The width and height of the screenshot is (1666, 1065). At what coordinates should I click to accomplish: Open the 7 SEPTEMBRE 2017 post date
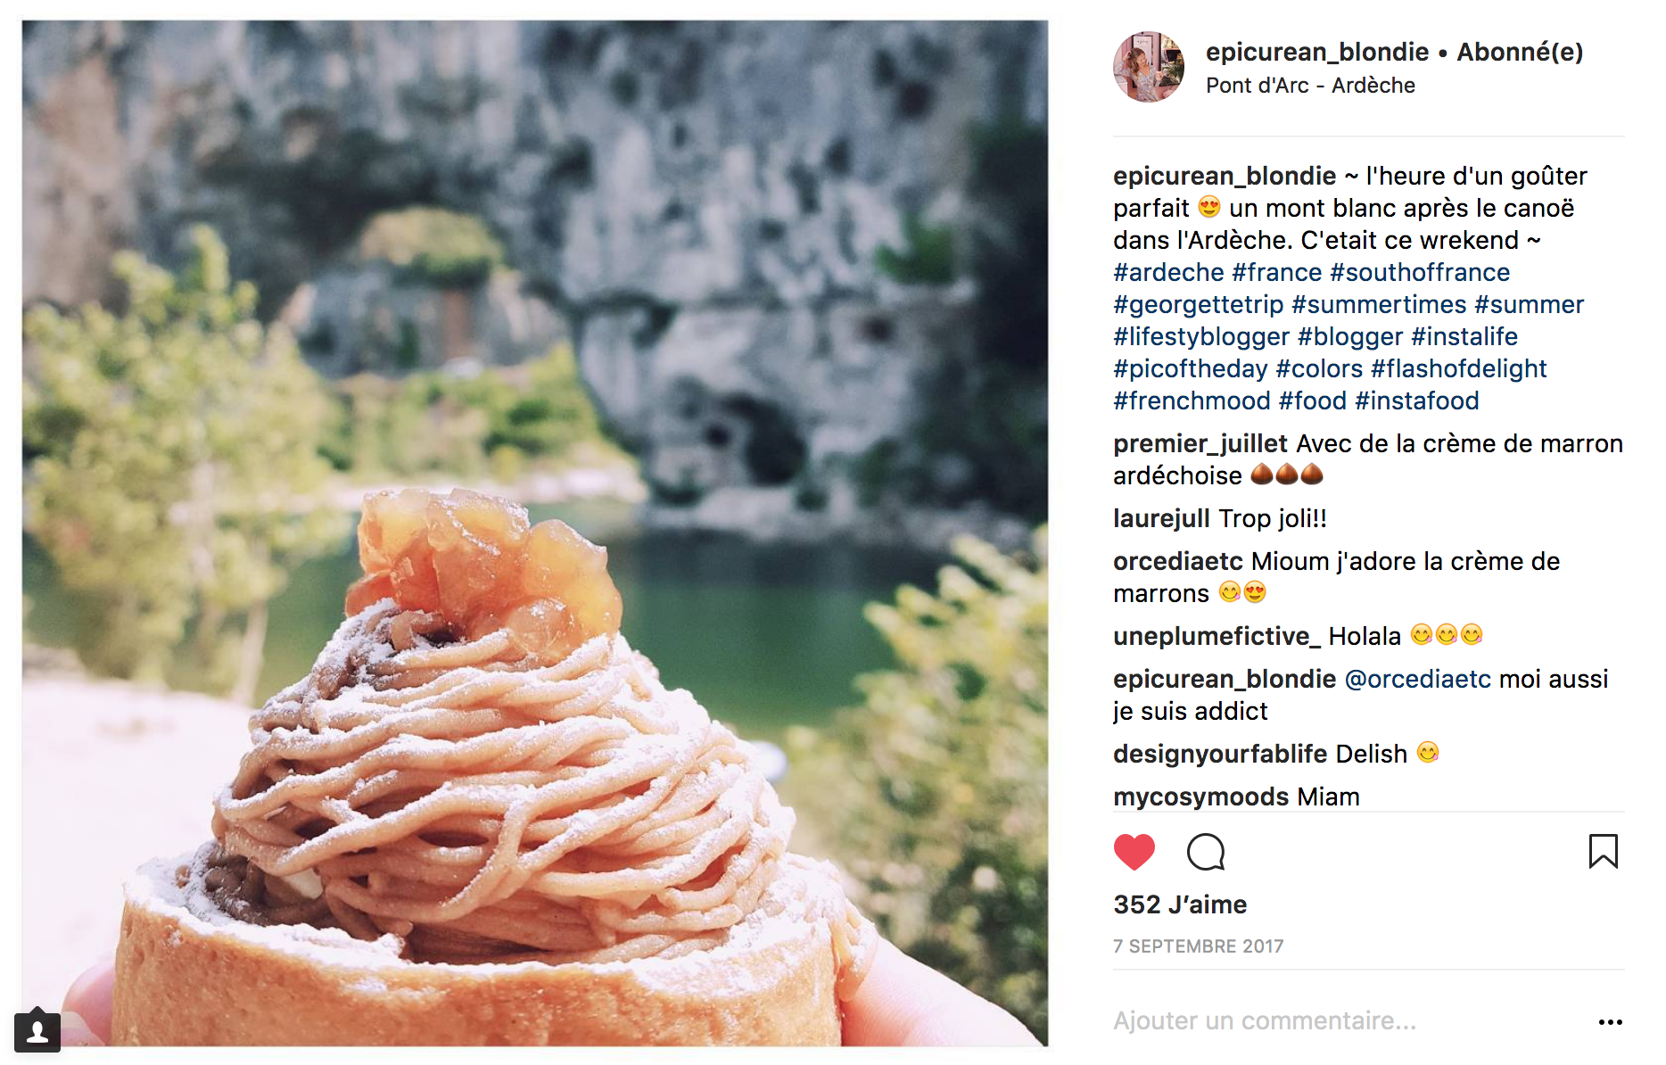(x=1198, y=946)
